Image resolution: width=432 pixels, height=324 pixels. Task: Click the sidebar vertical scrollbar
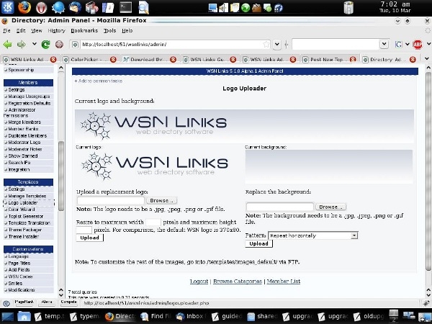click(61, 181)
